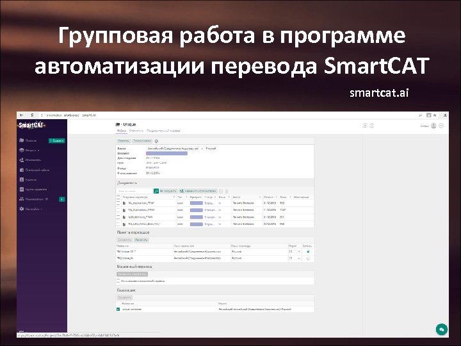
Task: Click the green Create button in sidebar
Action: click(56, 140)
